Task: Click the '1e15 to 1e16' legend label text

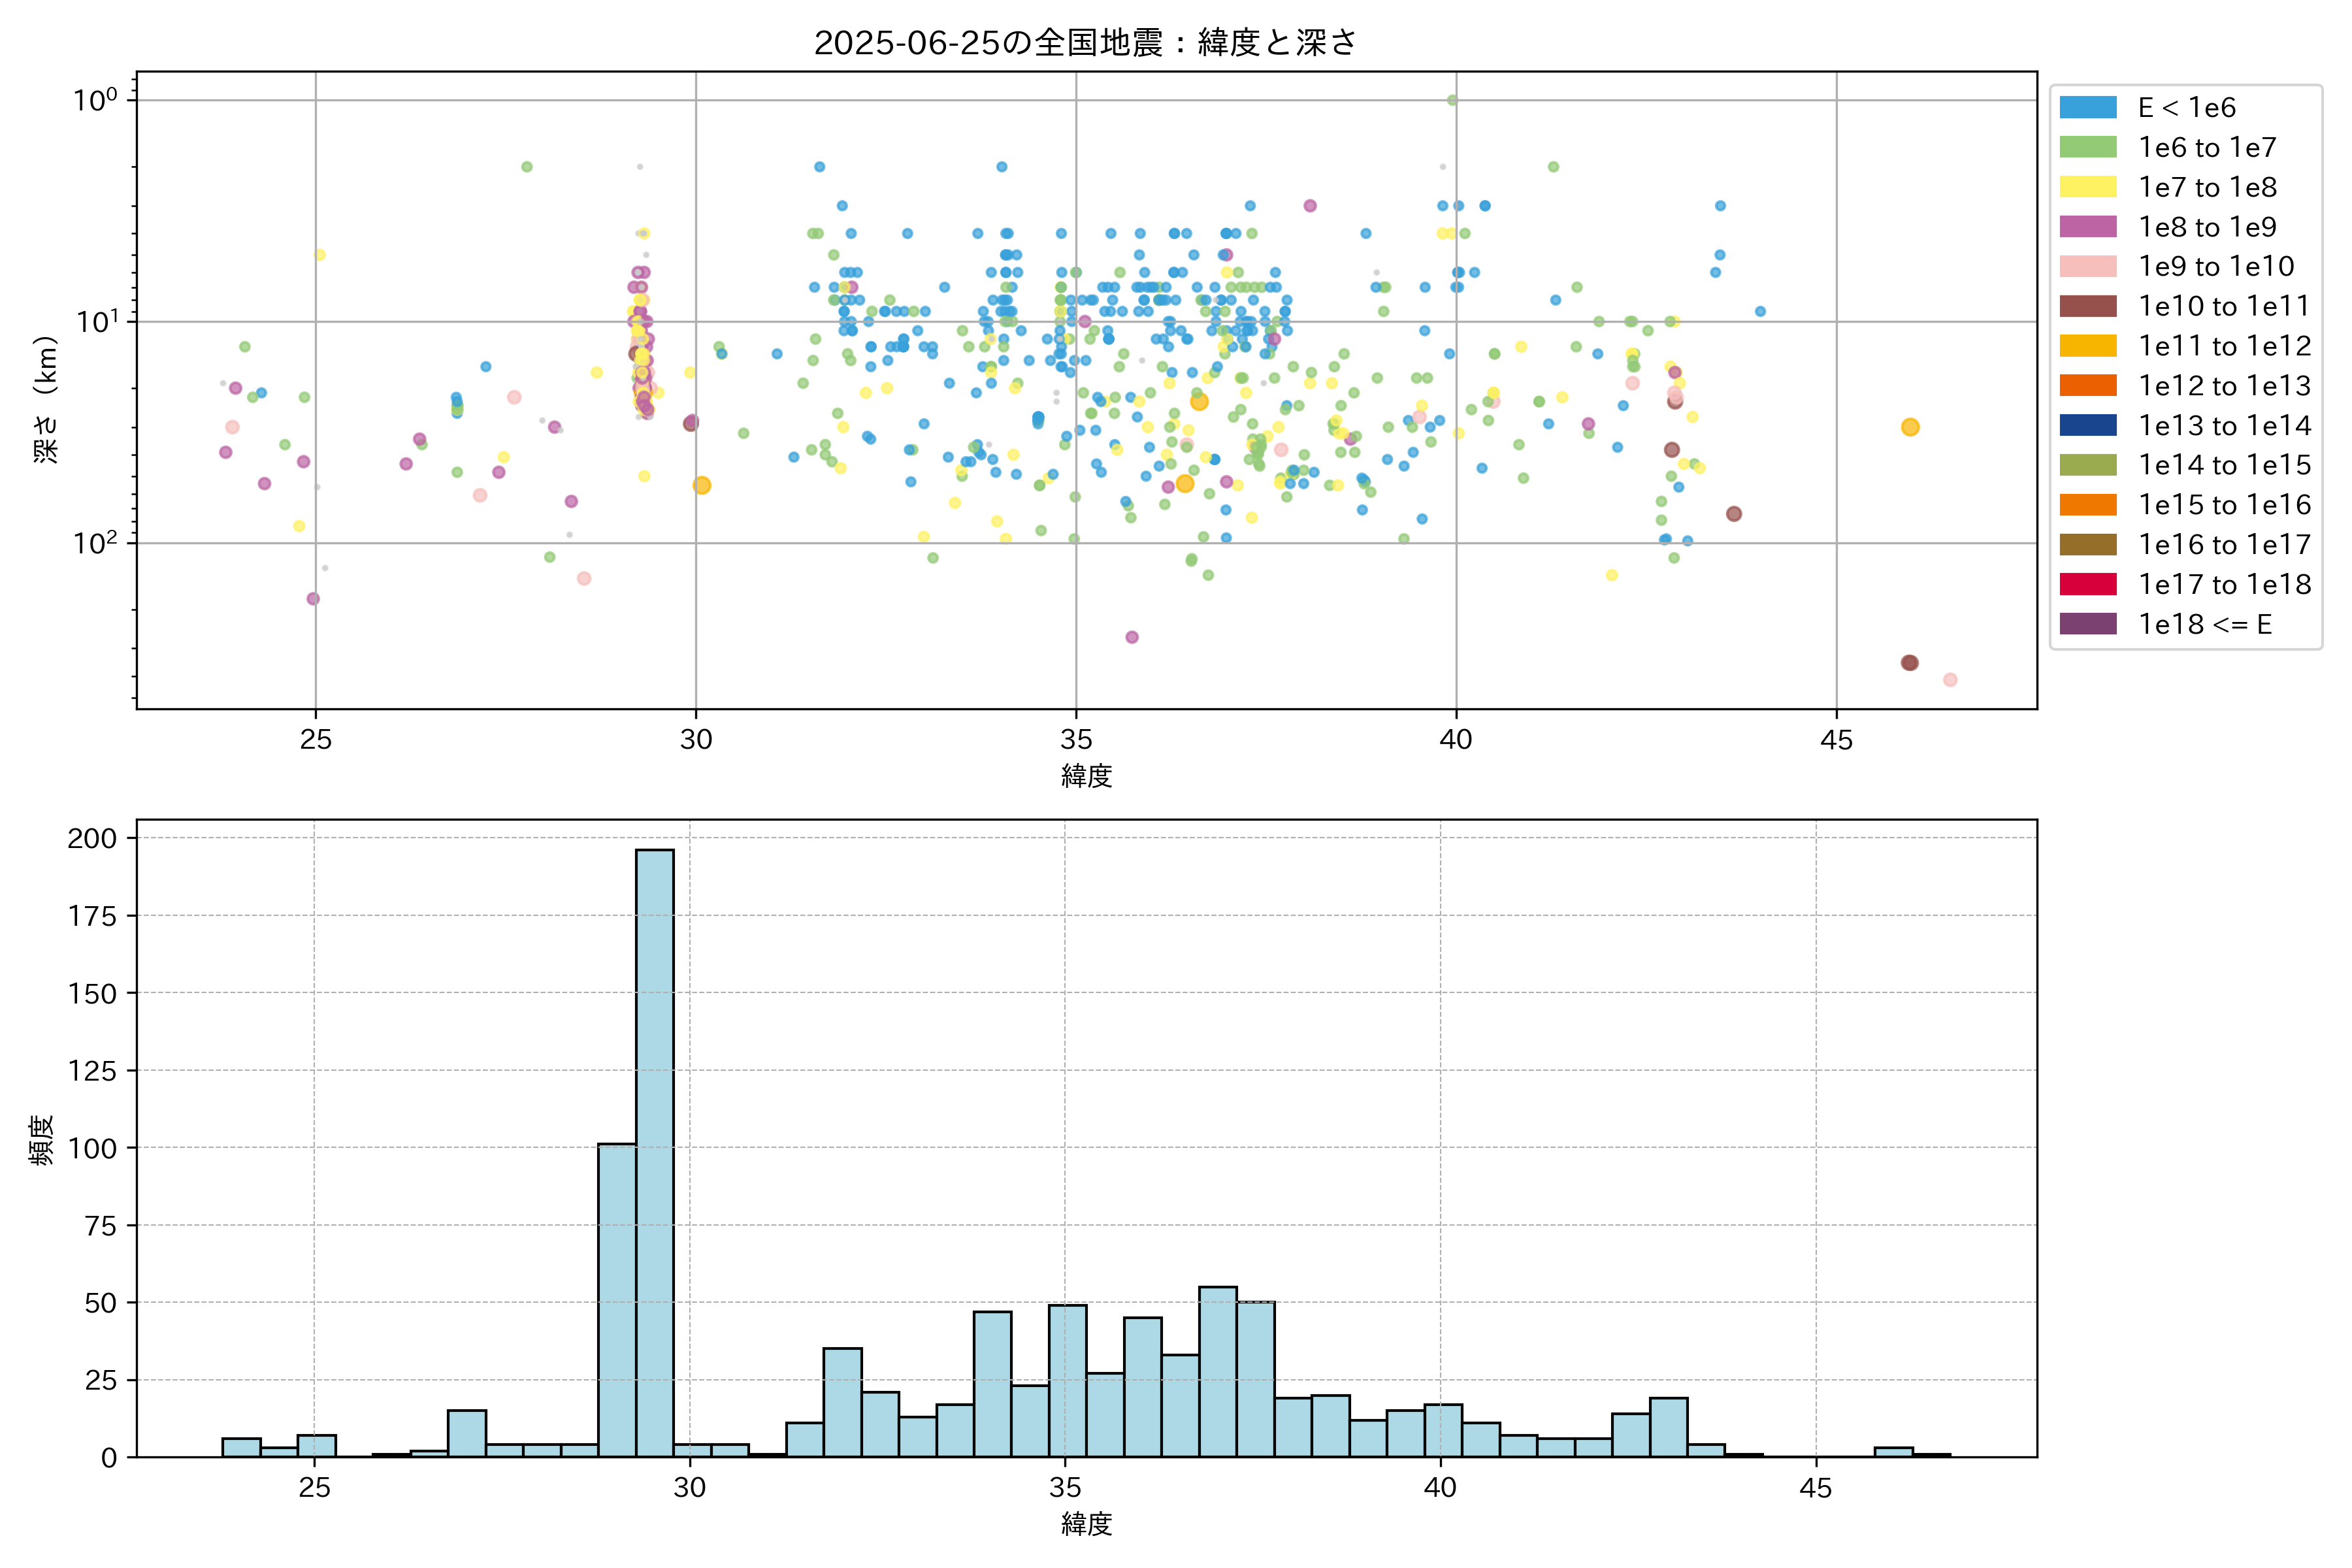Action: click(x=2224, y=505)
